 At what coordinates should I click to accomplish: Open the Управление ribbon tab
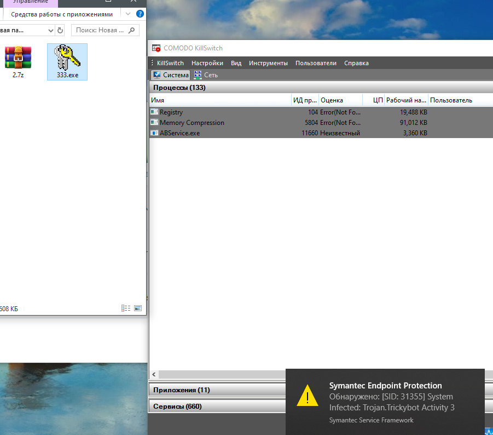coord(31,2)
